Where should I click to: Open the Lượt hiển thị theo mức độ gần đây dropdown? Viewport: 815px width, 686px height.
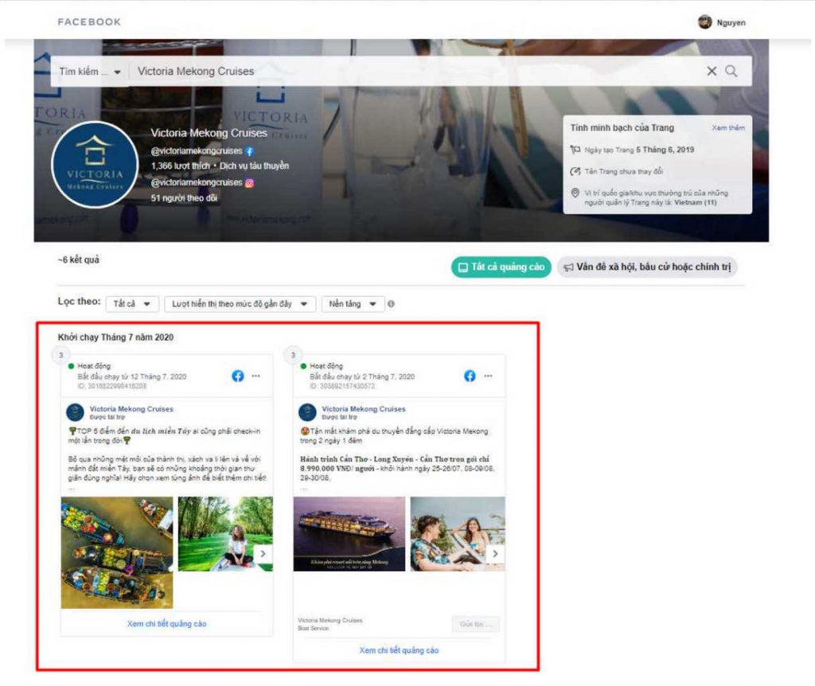[x=240, y=304]
